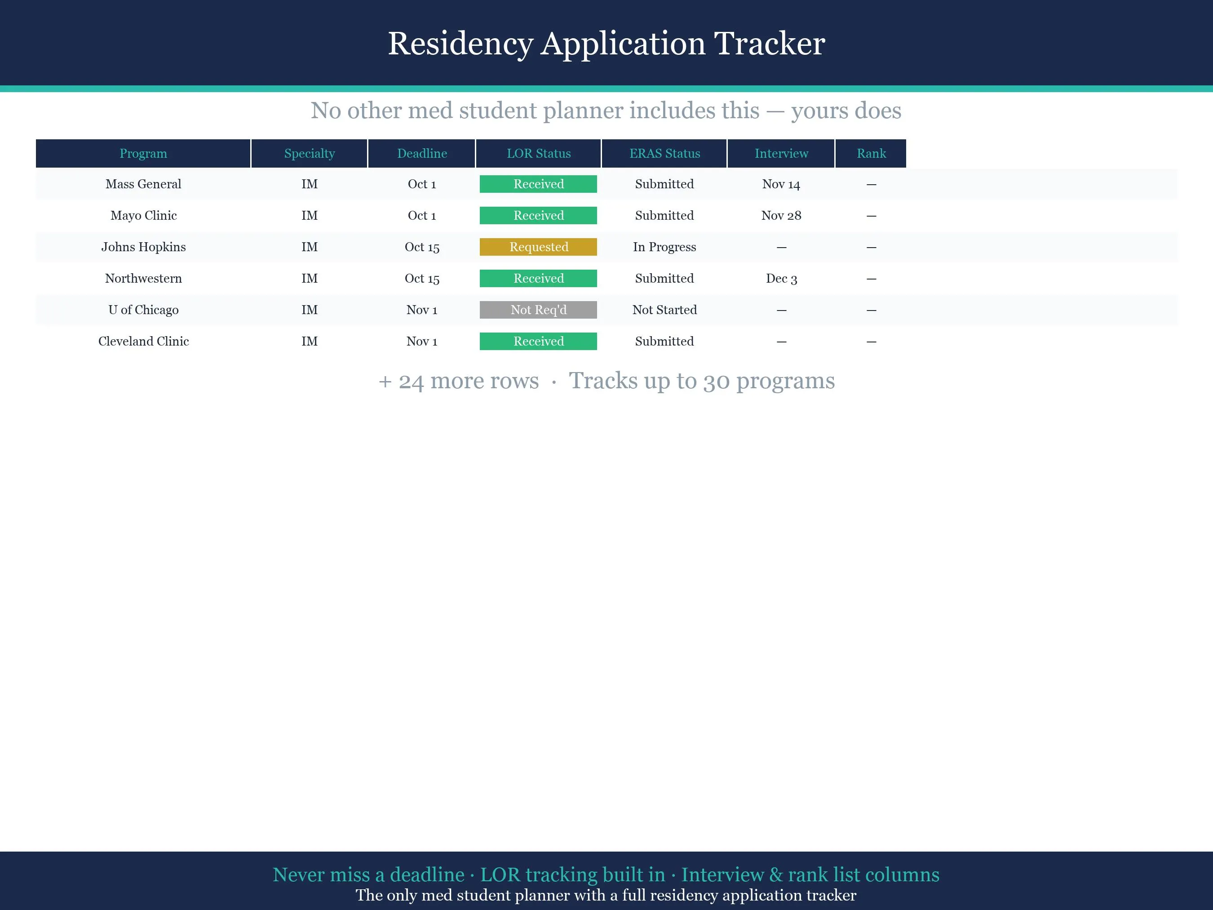Image resolution: width=1213 pixels, height=910 pixels.
Task: Click the Rank column header
Action: 872,154
